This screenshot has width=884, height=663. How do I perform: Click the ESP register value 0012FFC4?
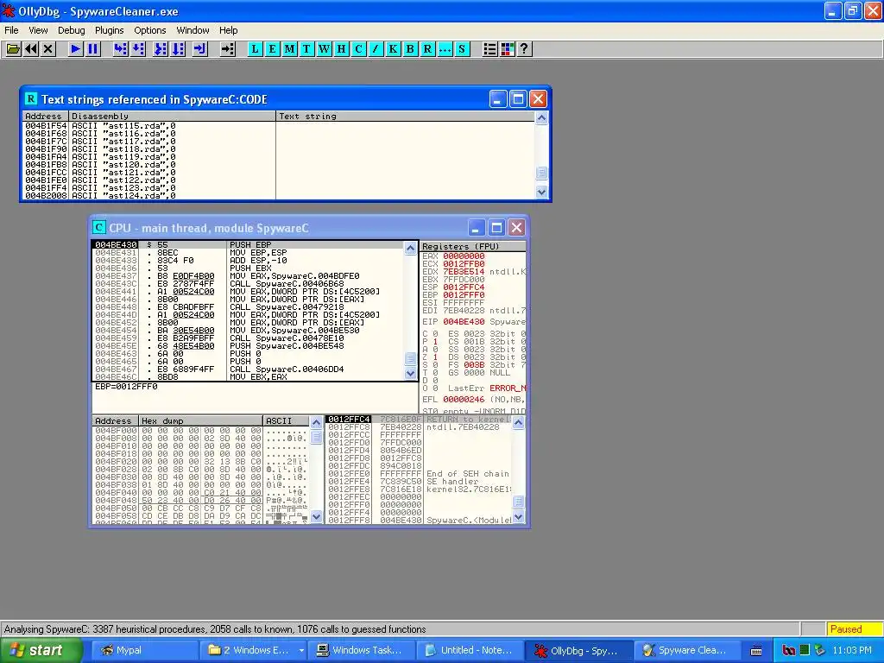coord(464,287)
